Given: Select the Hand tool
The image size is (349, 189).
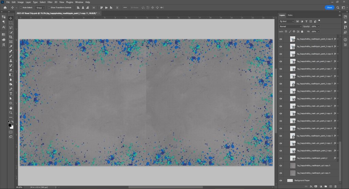Looking at the screenshot, I should (11, 108).
